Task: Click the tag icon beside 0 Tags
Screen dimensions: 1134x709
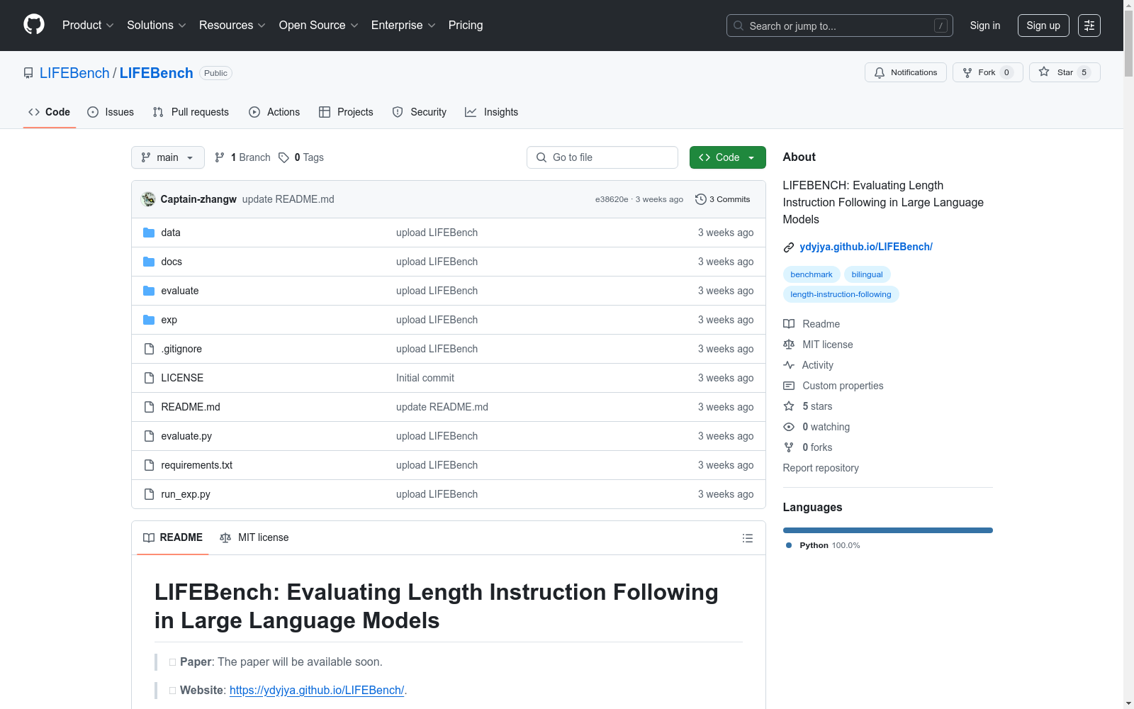Action: tap(283, 157)
